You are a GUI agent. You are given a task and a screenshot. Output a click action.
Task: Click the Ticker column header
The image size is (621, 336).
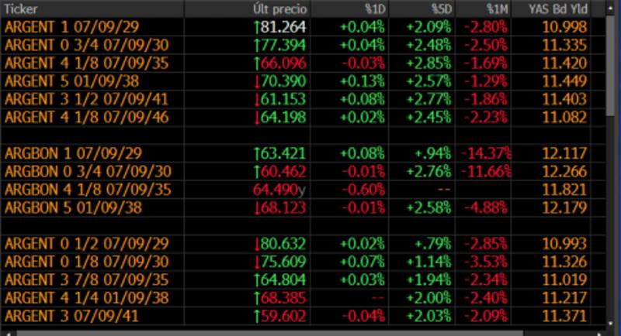click(x=22, y=9)
